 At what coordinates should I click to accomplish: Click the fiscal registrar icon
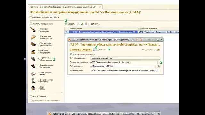click(33, 44)
